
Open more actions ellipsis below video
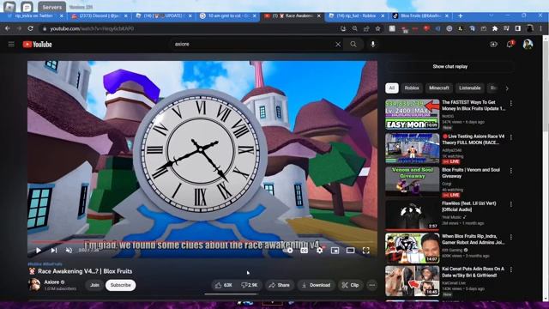pos(371,285)
